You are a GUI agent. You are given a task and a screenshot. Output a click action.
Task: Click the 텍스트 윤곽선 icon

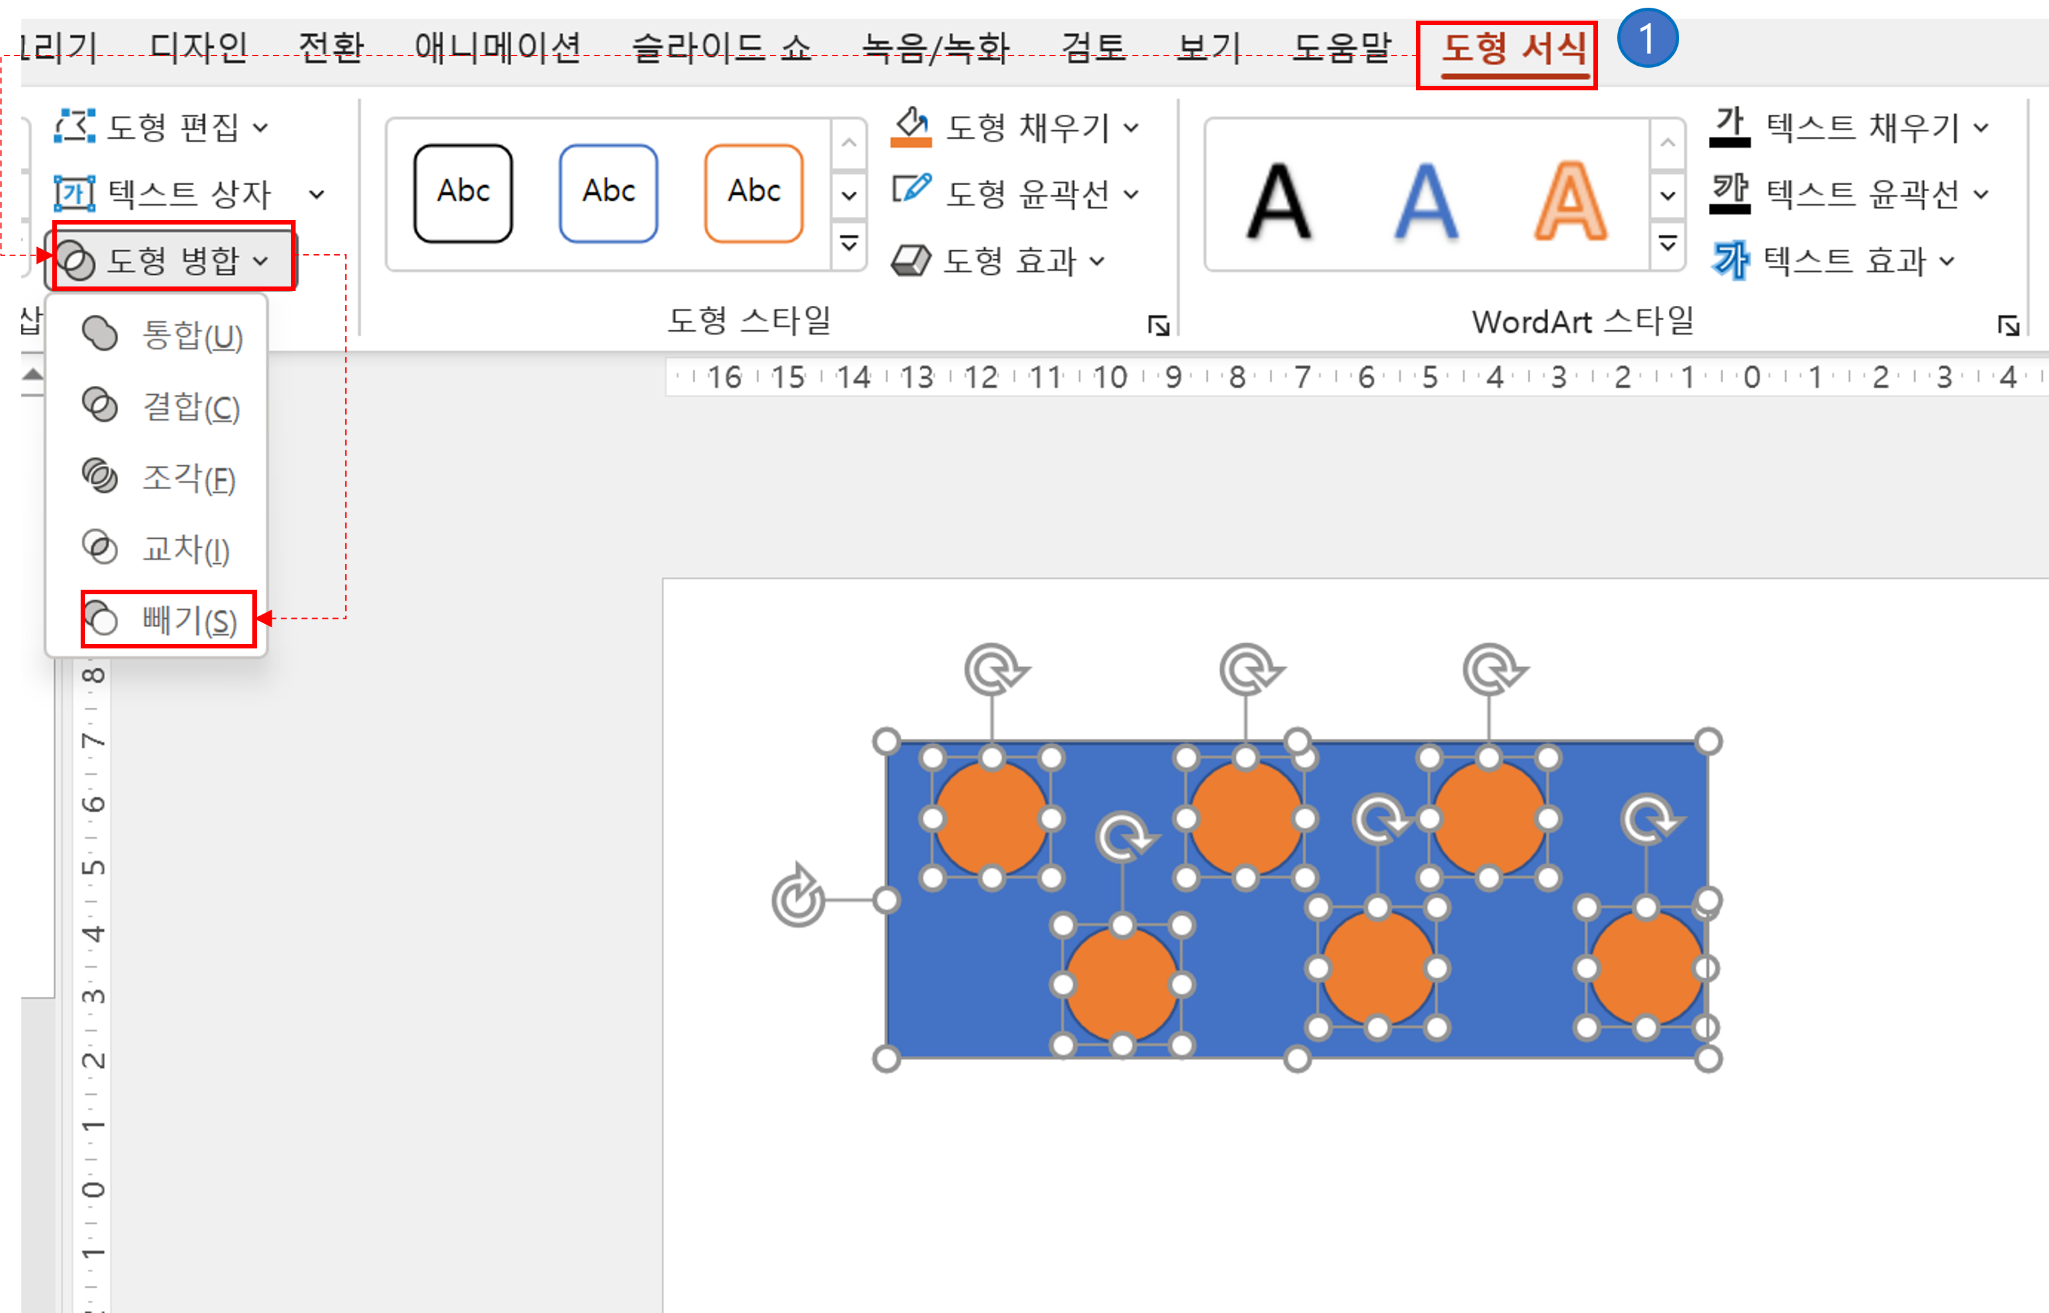[1730, 193]
